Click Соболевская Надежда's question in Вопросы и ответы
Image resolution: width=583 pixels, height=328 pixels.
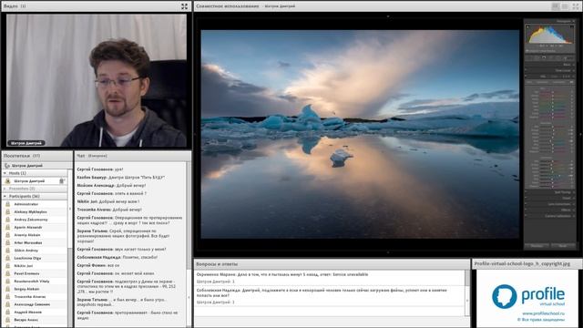click(x=322, y=292)
